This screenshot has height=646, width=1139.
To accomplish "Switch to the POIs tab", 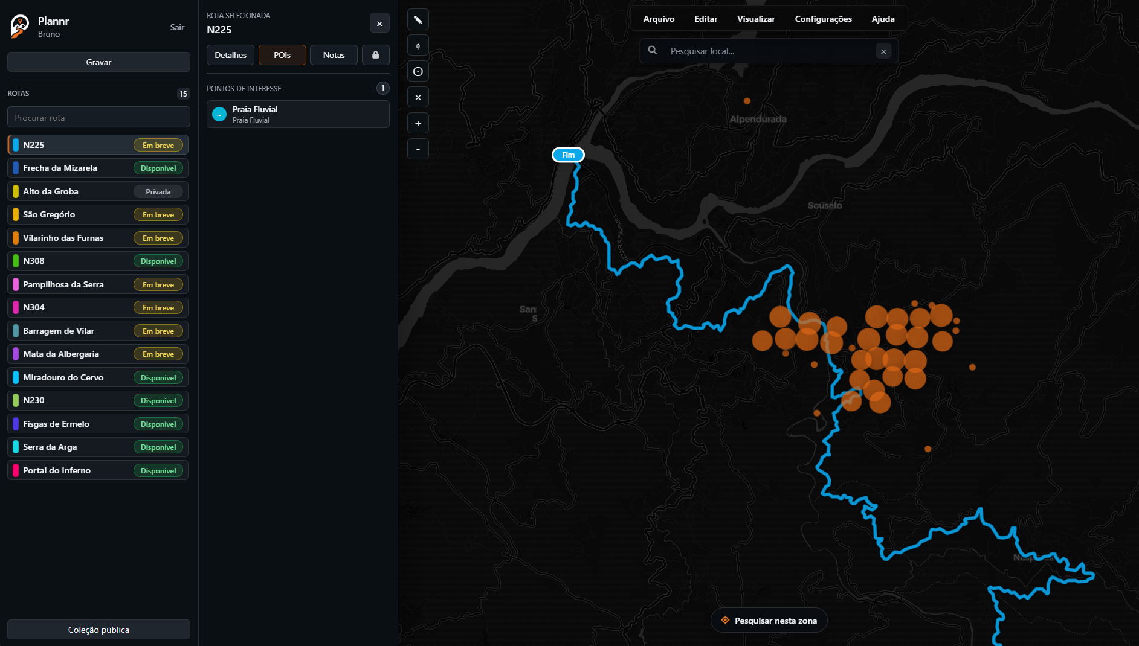I will (x=282, y=55).
